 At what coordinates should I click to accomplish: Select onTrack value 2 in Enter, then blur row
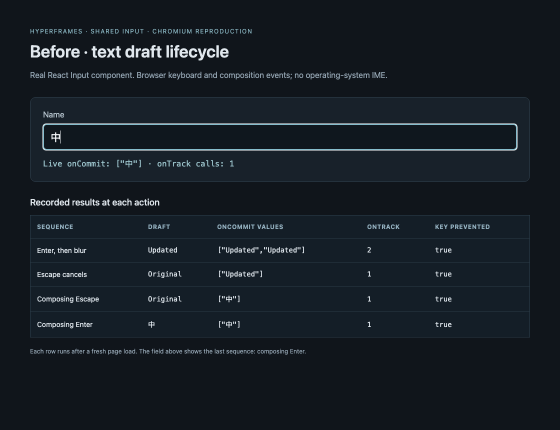(x=369, y=250)
